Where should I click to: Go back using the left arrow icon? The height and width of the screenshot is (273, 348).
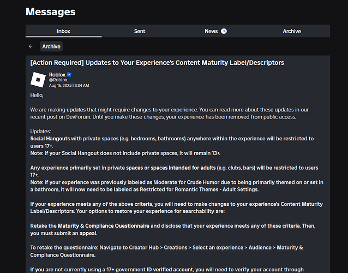point(31,46)
